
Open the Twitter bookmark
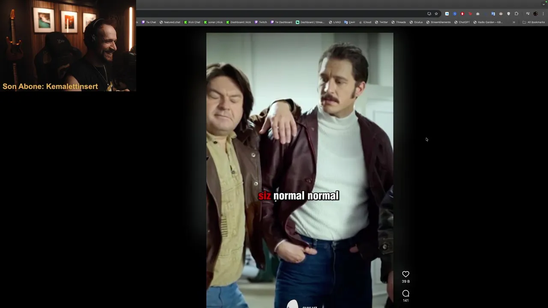click(x=381, y=22)
